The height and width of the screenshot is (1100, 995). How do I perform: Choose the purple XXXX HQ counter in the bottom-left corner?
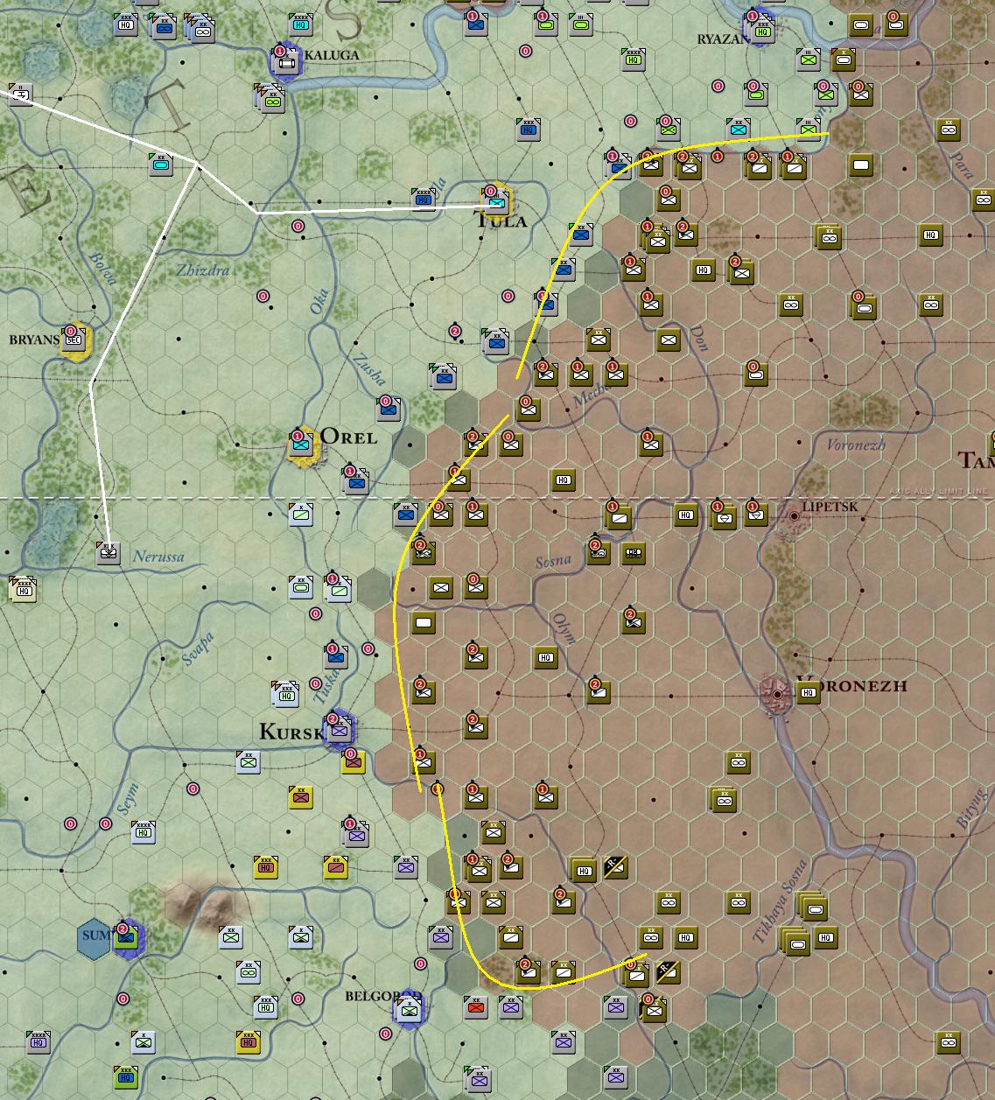coord(39,1041)
